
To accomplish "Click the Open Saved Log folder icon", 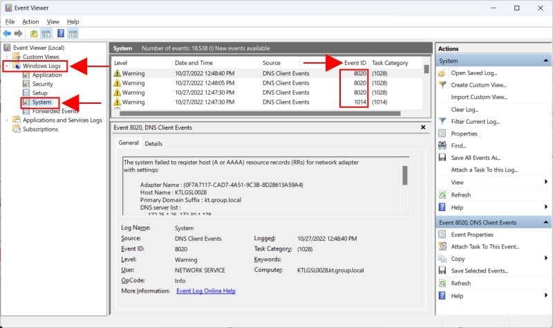I will (442, 73).
